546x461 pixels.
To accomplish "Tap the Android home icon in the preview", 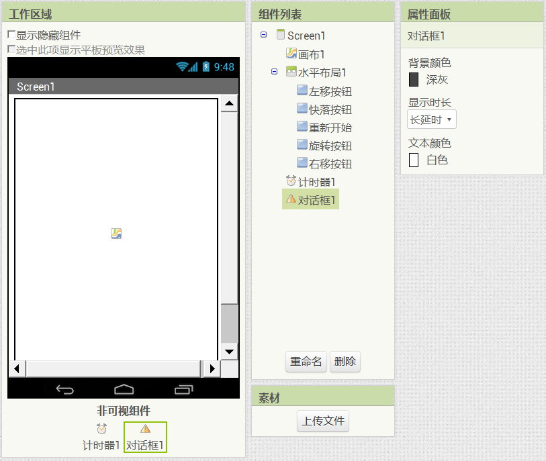I will [124, 389].
